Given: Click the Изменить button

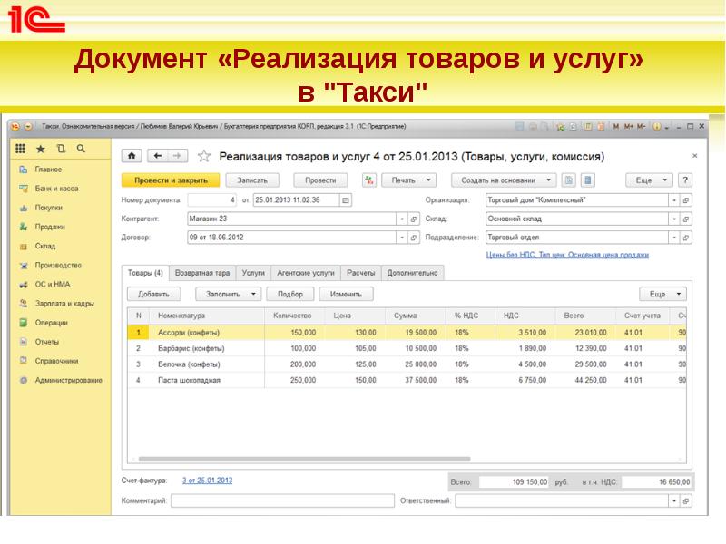Looking at the screenshot, I should [x=346, y=294].
